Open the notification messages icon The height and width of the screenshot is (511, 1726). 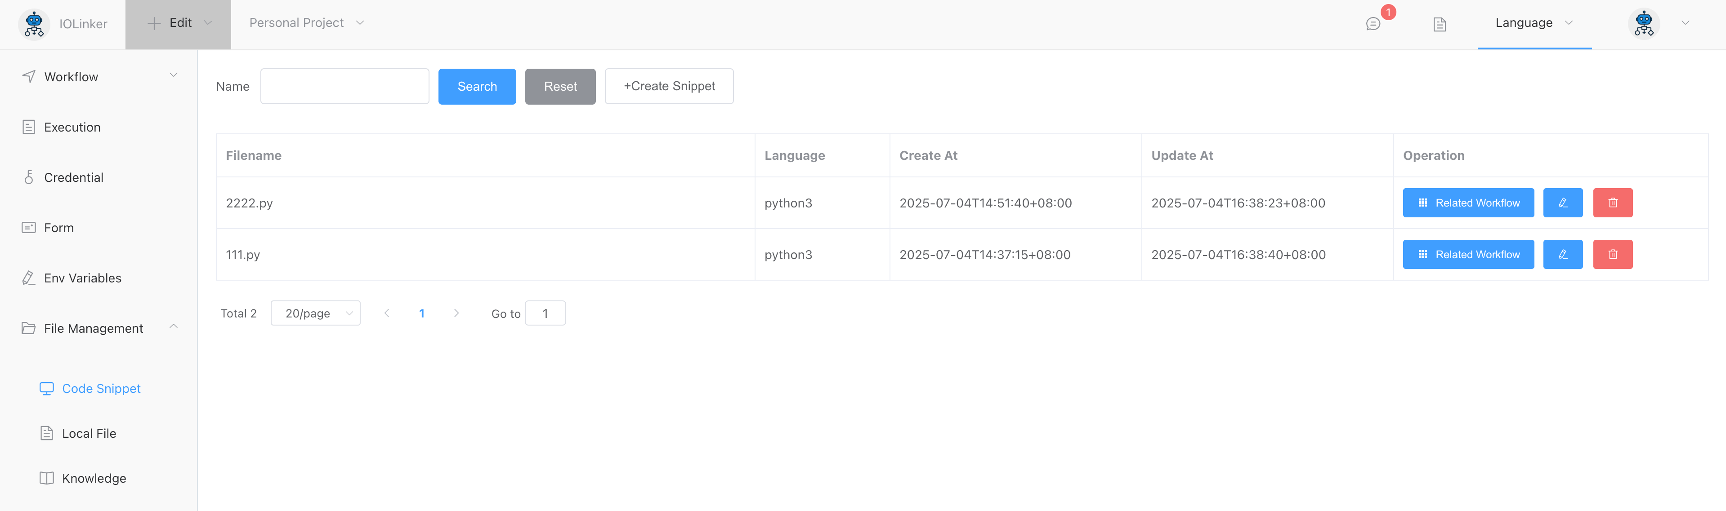click(1373, 24)
